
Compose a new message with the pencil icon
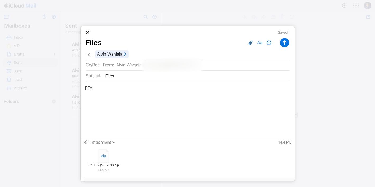(368, 17)
